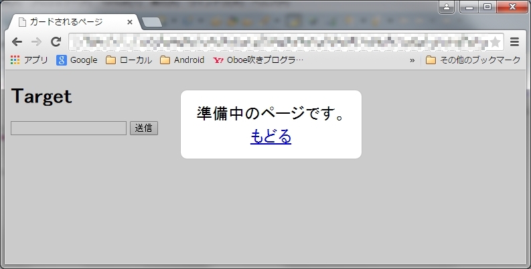The image size is (531, 269).
Task: Open the Oboe吹きプログラ bookmark
Action: pos(258,60)
